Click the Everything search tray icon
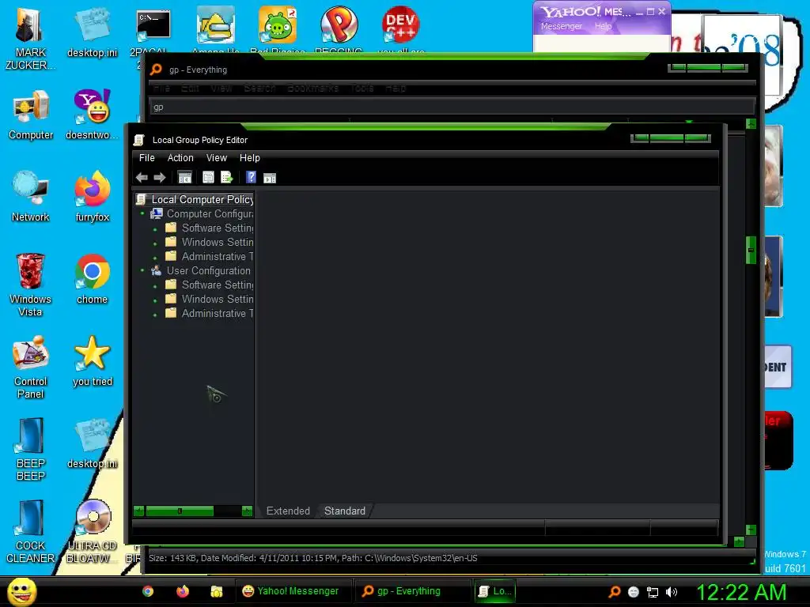The width and height of the screenshot is (810, 607). 615,592
